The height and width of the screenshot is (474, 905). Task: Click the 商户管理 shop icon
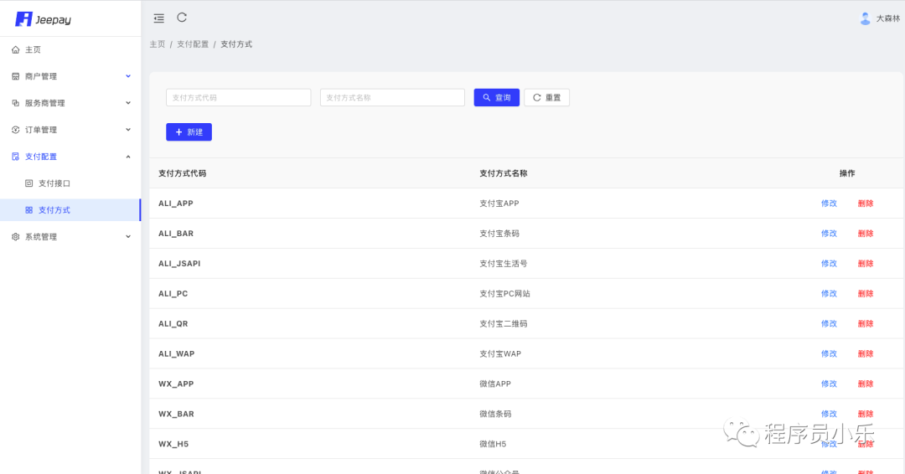tap(16, 76)
